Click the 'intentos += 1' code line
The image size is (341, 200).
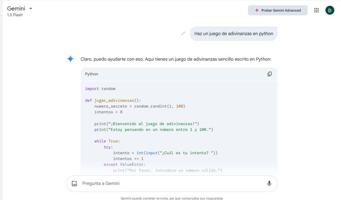[128, 159]
